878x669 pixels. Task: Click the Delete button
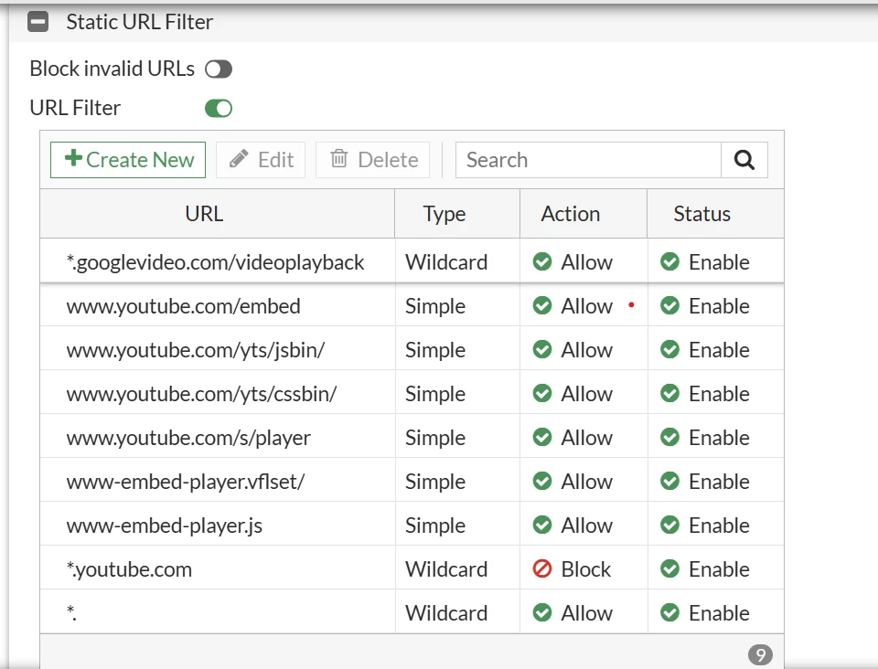tap(373, 160)
